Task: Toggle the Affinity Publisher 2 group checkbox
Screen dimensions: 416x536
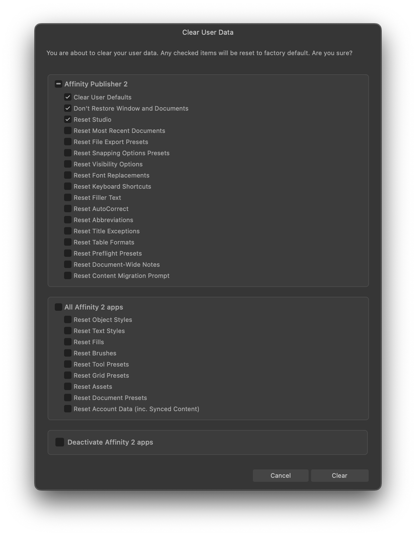Action: (58, 84)
